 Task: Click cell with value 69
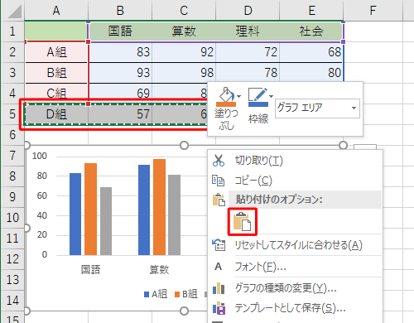[120, 94]
